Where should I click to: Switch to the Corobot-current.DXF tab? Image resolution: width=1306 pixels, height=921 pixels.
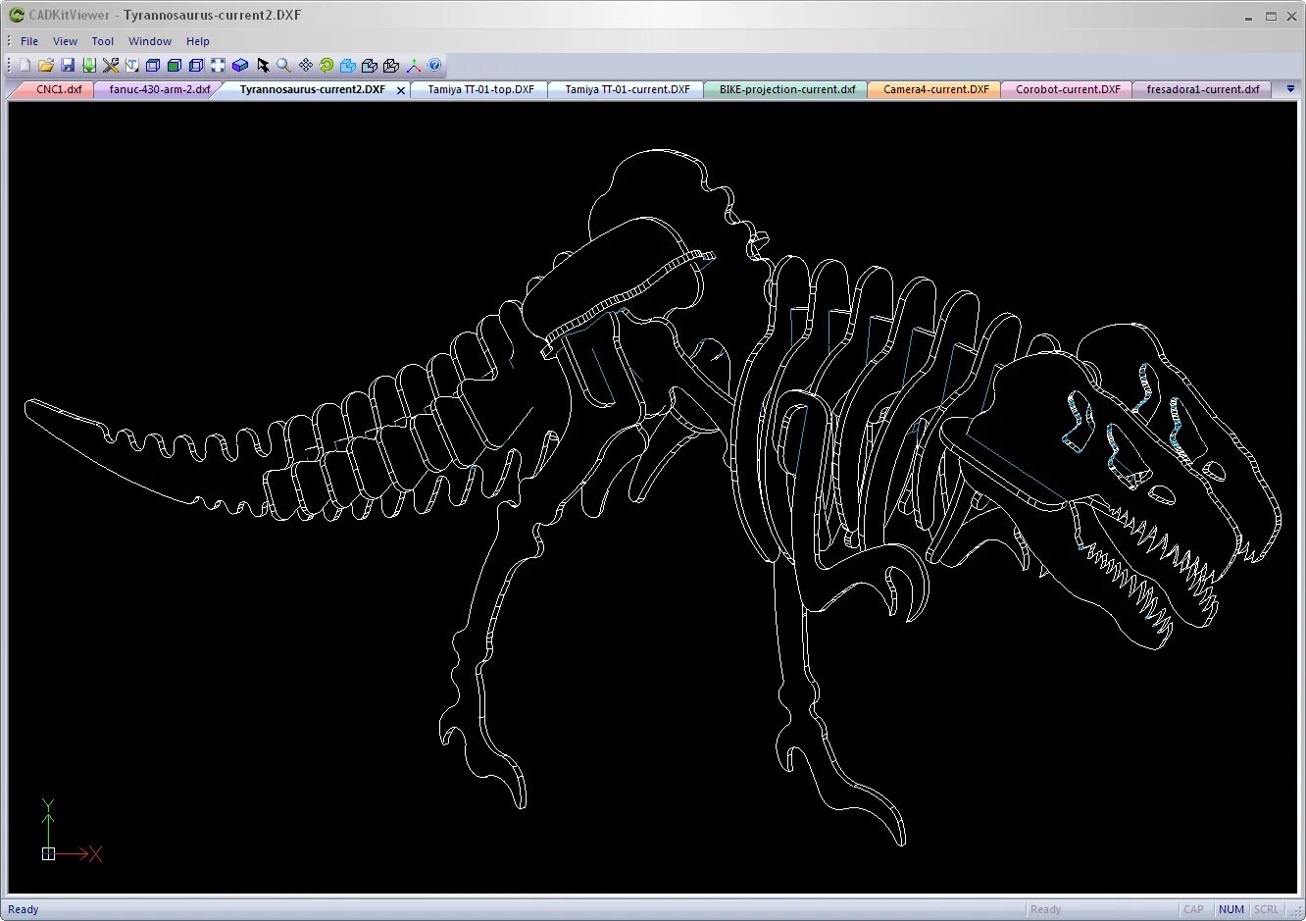coord(1068,89)
